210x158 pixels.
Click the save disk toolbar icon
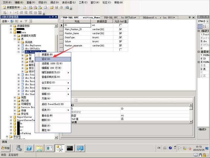point(56,8)
